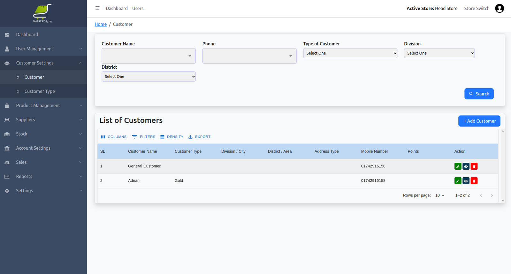Open the Type of Customer select
The height and width of the screenshot is (274, 511).
click(350, 53)
